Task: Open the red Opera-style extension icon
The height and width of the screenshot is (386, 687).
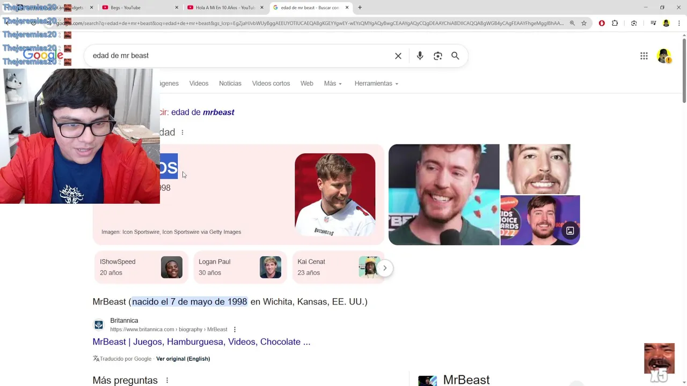Action: 602,23
